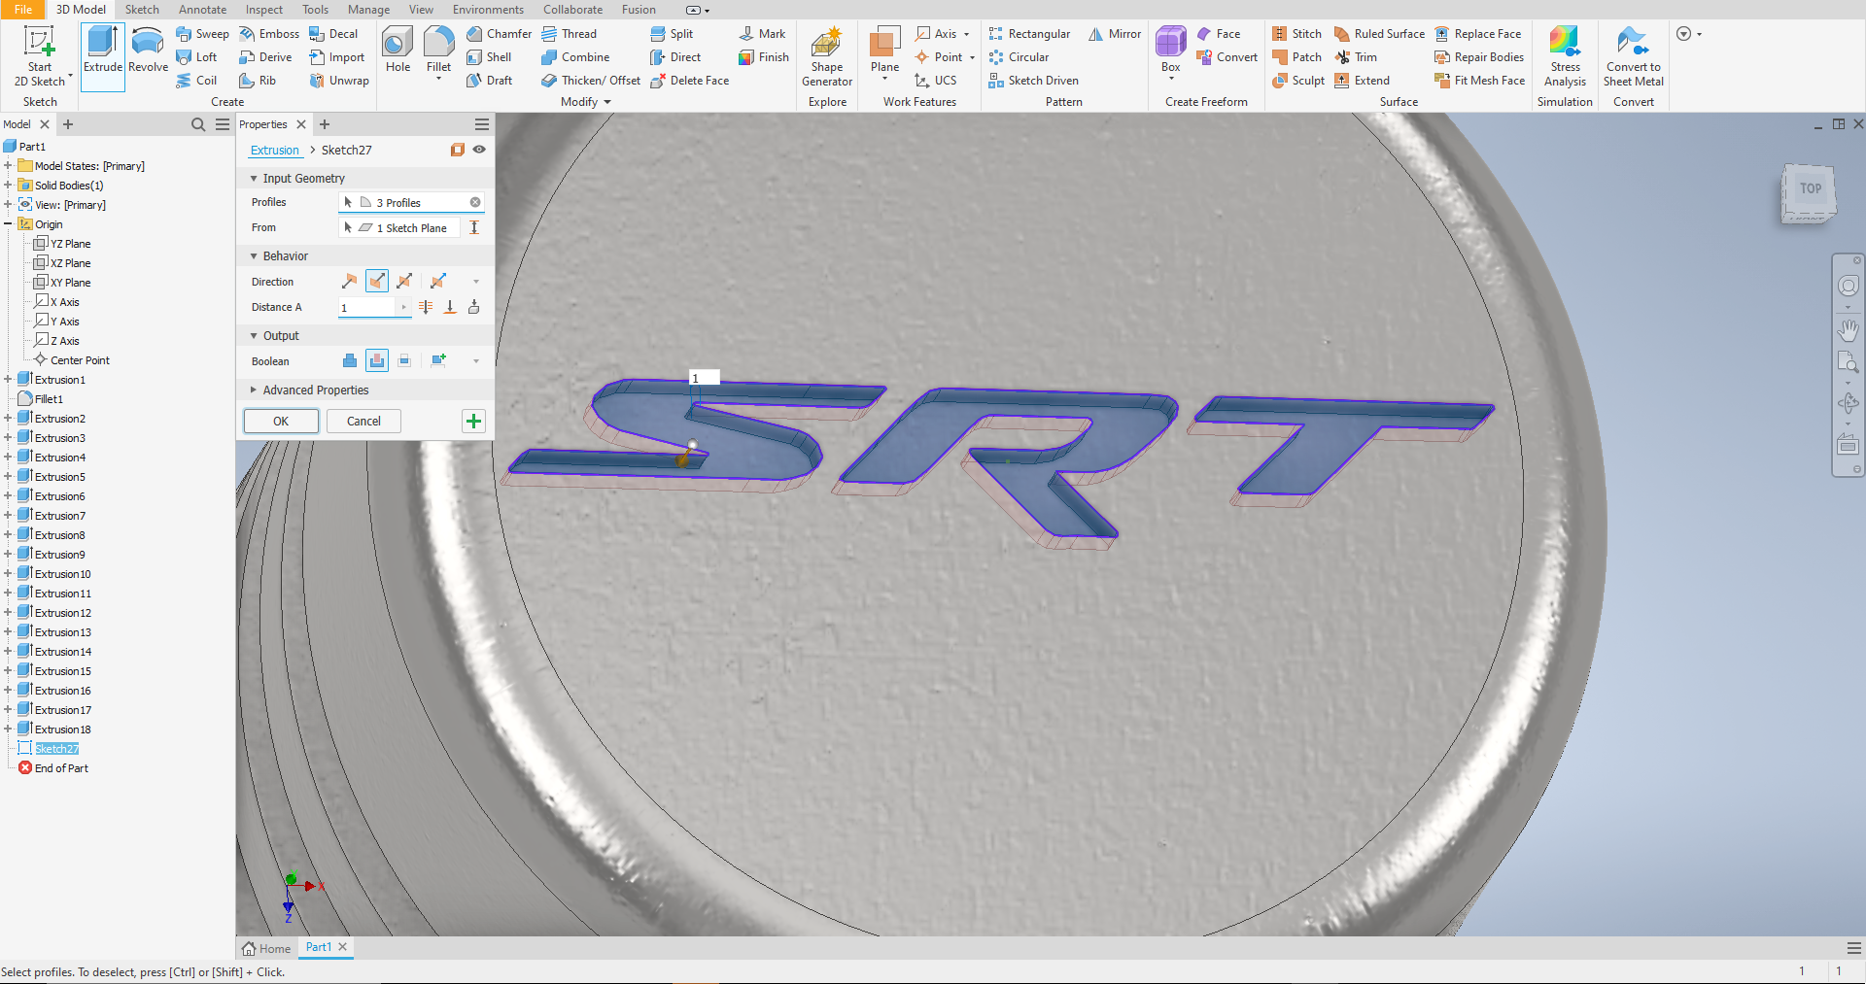Click the ViewCube TOP face
This screenshot has width=1866, height=984.
pyautogui.click(x=1810, y=189)
